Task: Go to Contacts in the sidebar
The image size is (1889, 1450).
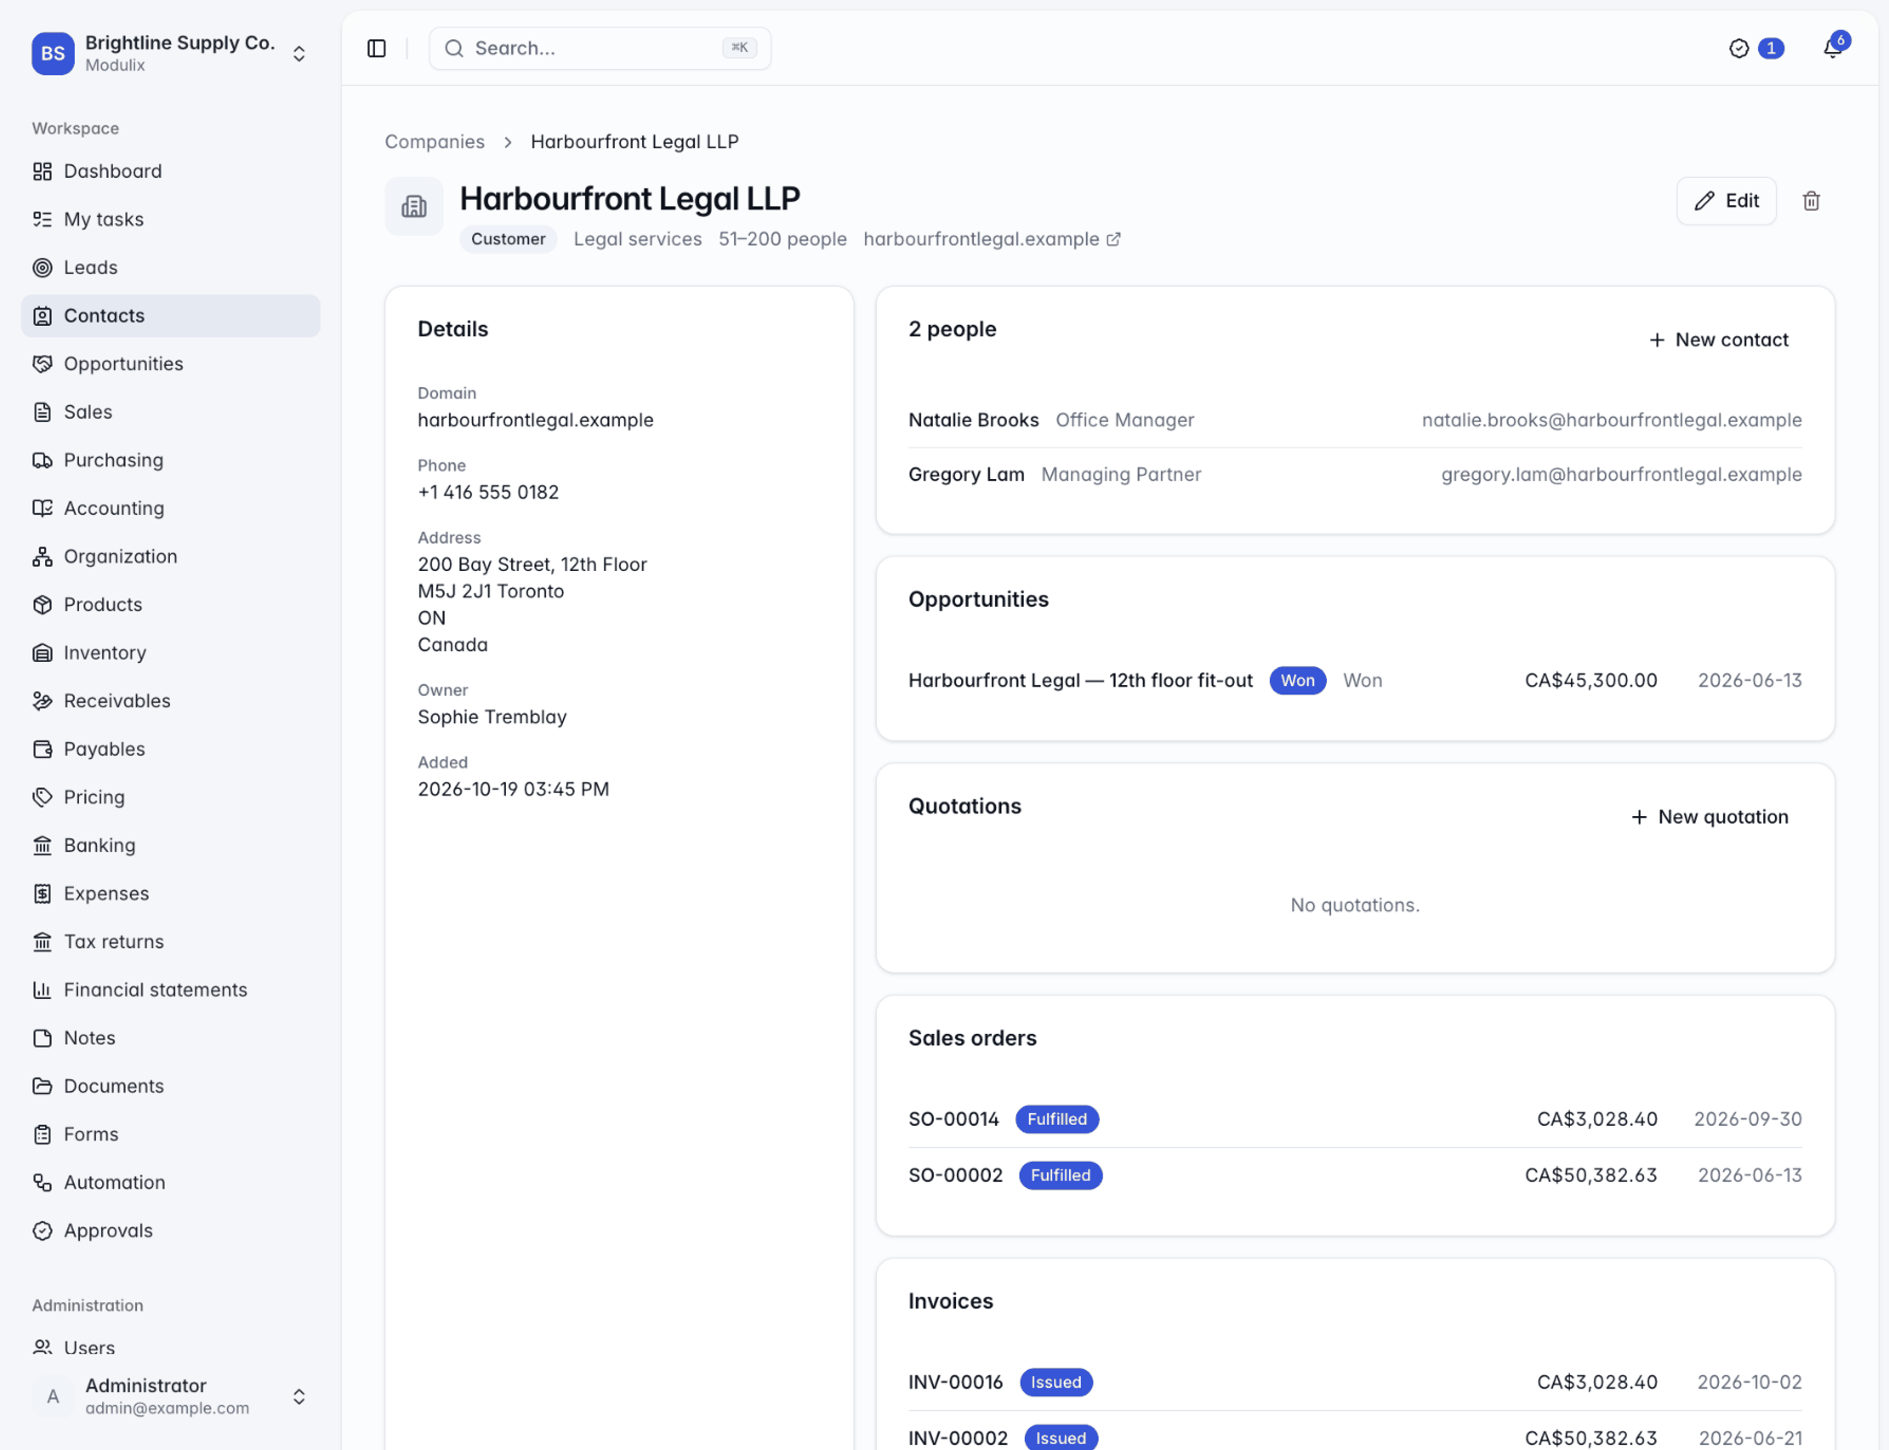Action: coord(170,316)
